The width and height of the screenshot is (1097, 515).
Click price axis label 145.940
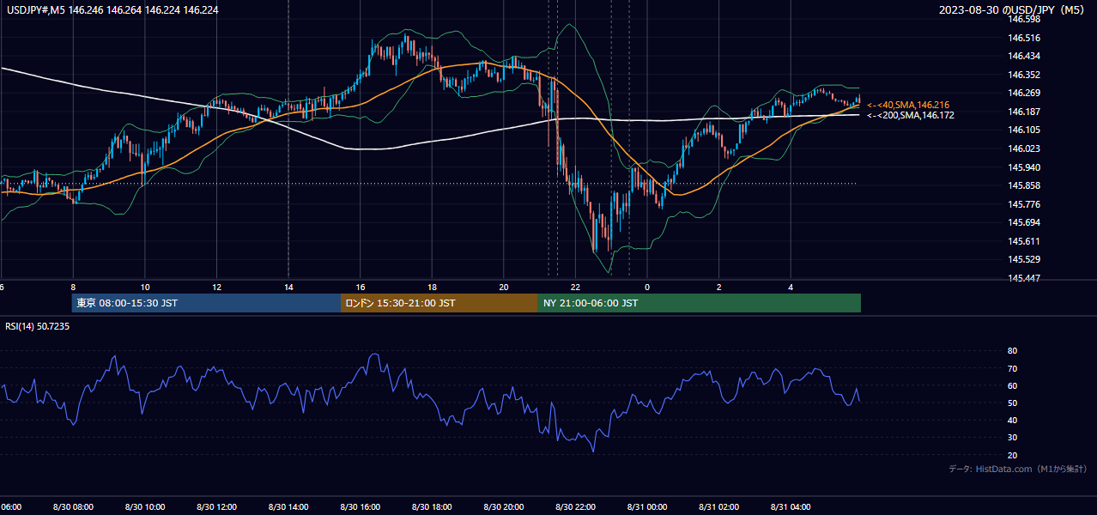click(1024, 167)
